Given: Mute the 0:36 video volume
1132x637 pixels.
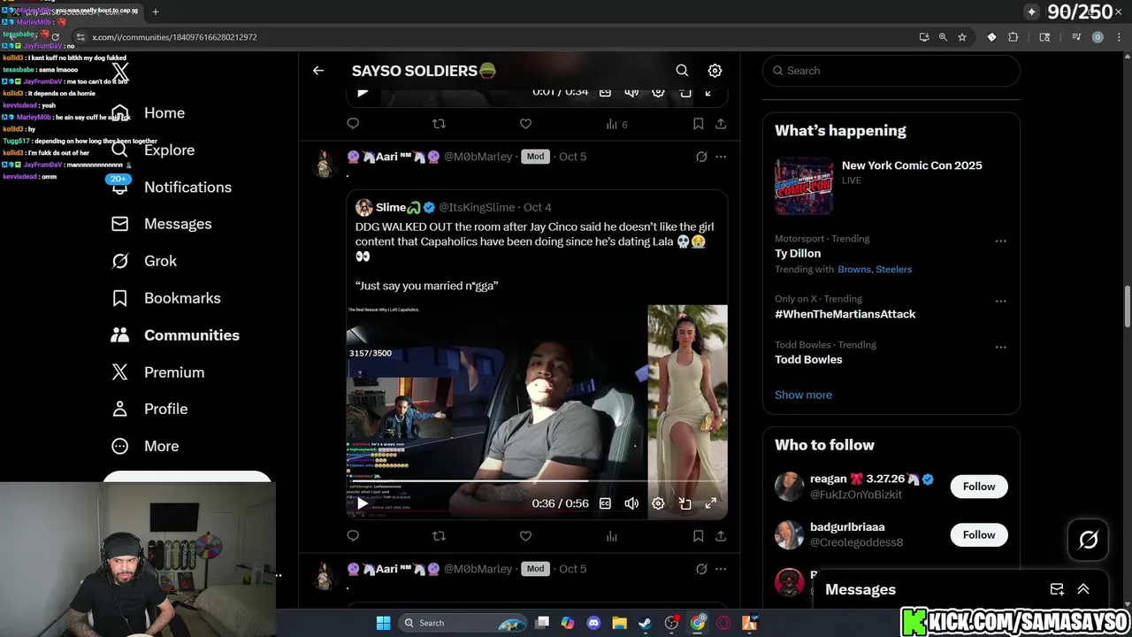Looking at the screenshot, I should 631,503.
